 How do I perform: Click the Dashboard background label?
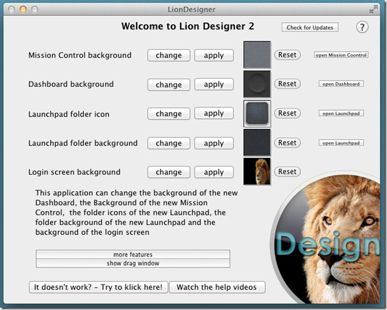tap(71, 84)
